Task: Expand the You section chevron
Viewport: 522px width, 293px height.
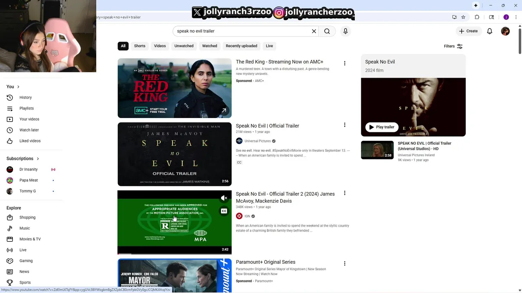Action: [x=18, y=87]
